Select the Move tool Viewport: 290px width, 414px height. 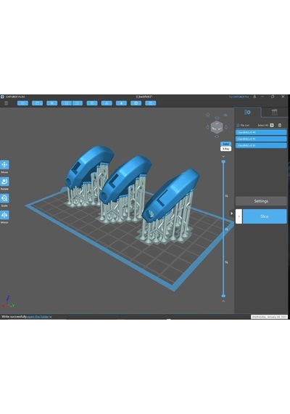4,165
